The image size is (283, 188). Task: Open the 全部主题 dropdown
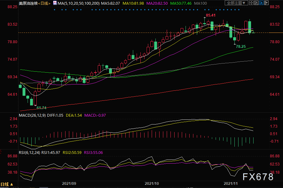[x=236, y=3]
